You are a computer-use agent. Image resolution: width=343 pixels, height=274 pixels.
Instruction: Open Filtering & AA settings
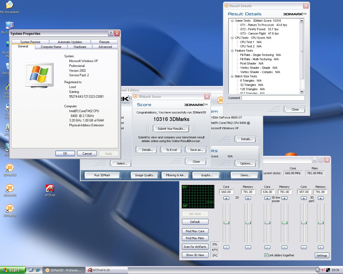(176, 175)
